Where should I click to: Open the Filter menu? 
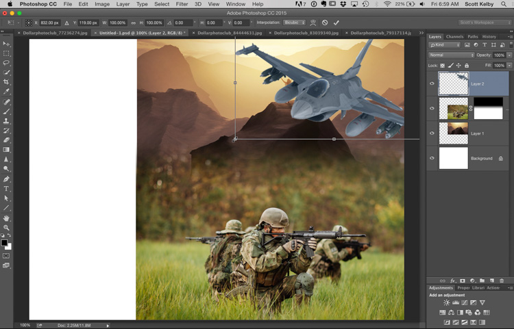[183, 4]
